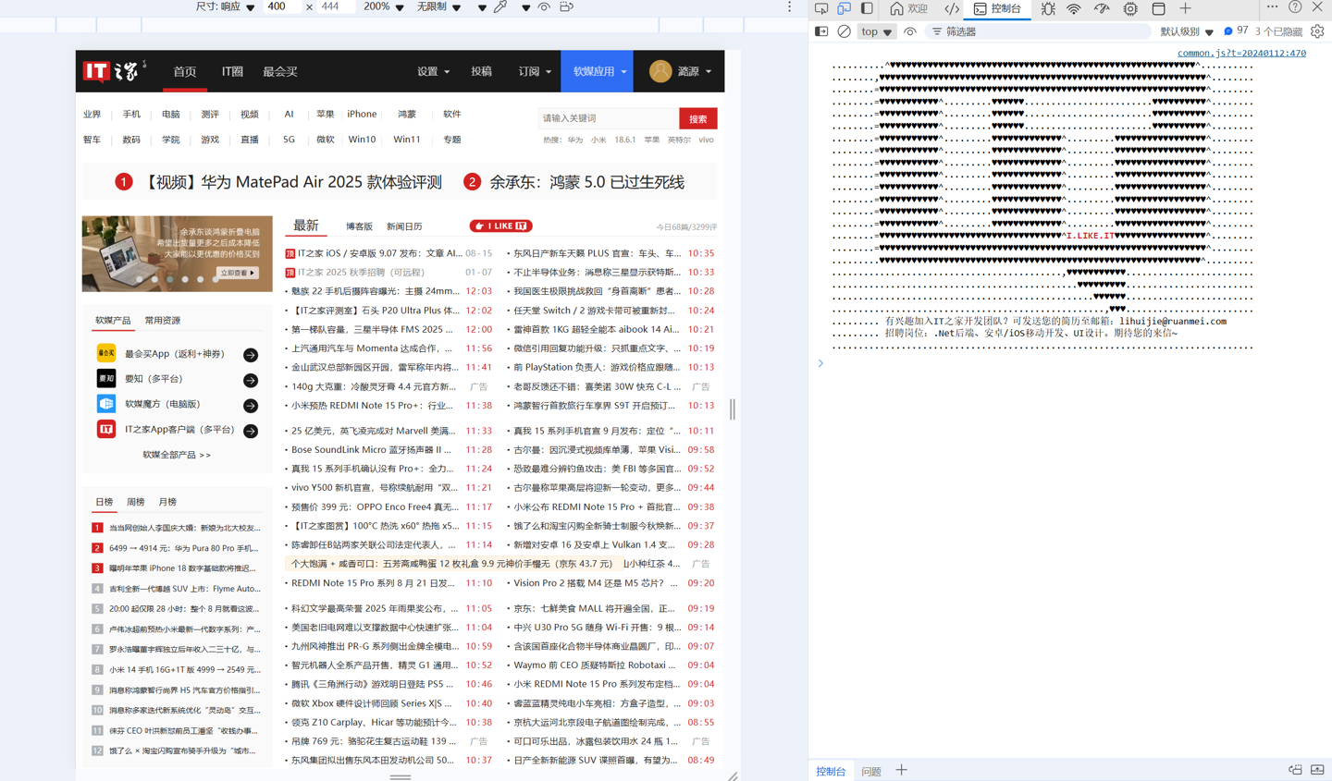Screen dimensions: 1332x781
Task: Open console settings gear
Action: [x=1317, y=31]
